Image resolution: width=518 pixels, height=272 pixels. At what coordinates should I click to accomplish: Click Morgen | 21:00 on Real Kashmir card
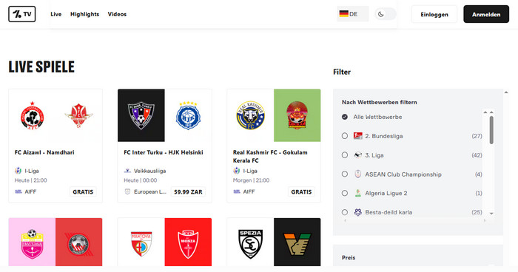[x=251, y=180]
